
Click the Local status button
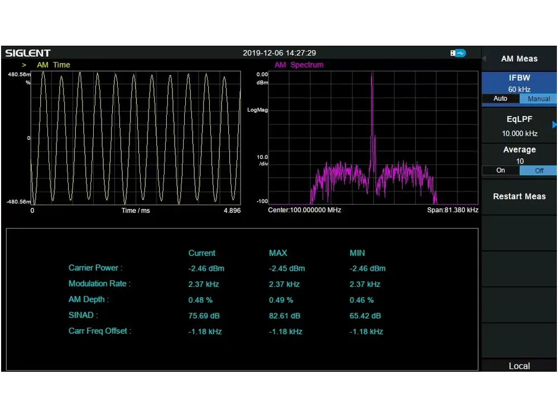[519, 366]
